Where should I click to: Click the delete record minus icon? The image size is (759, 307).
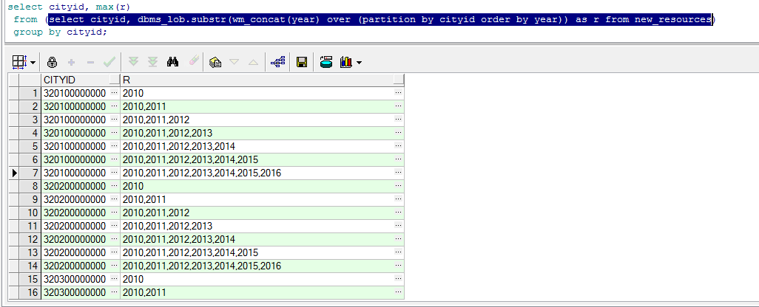coord(90,63)
